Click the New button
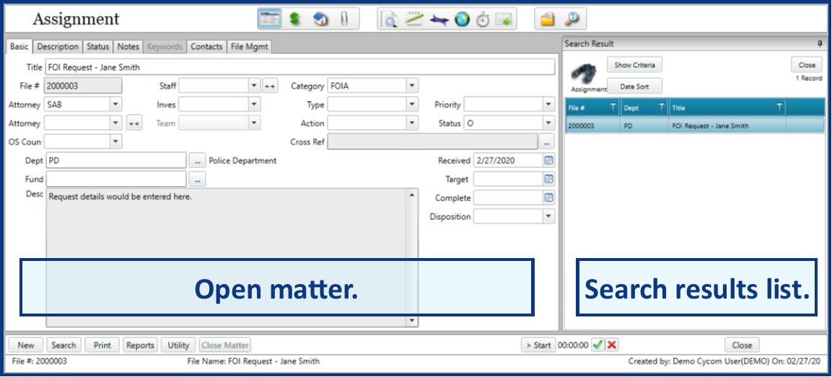Image resolution: width=832 pixels, height=377 pixels. coord(25,345)
